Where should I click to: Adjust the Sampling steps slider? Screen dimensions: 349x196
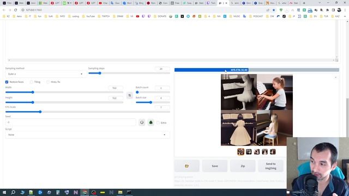point(129,73)
